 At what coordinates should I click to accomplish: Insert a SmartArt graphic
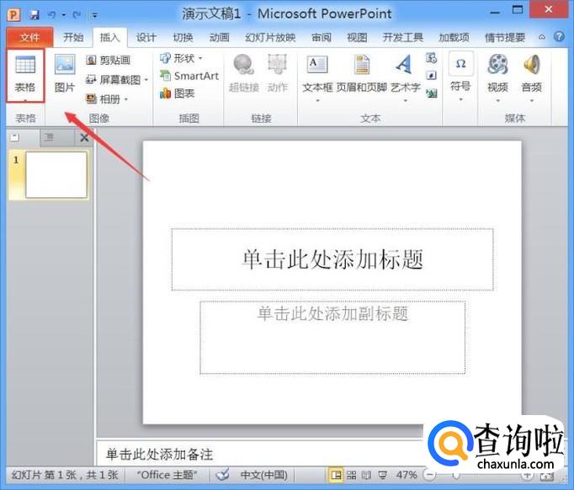pyautogui.click(x=189, y=76)
